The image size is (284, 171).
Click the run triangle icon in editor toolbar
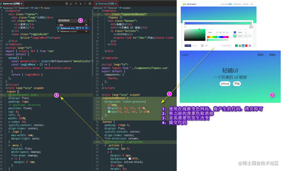tap(71, 4)
